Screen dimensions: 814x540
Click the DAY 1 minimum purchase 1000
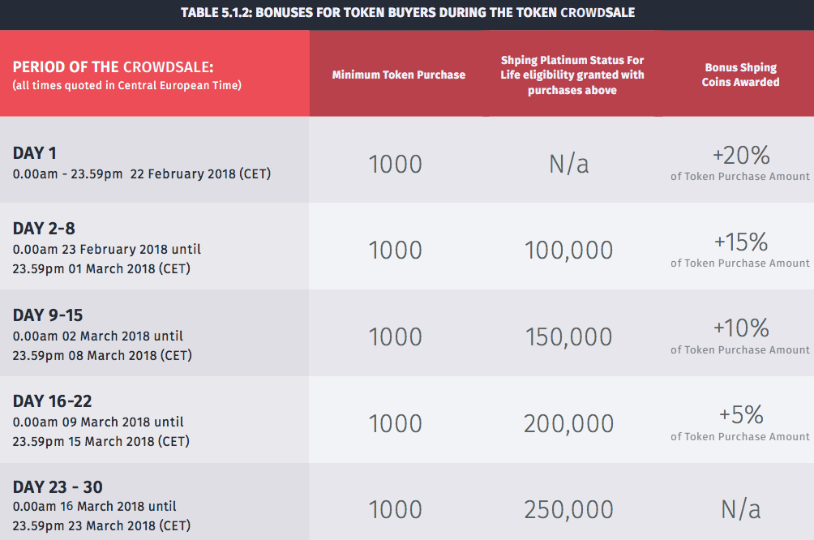coord(396,164)
